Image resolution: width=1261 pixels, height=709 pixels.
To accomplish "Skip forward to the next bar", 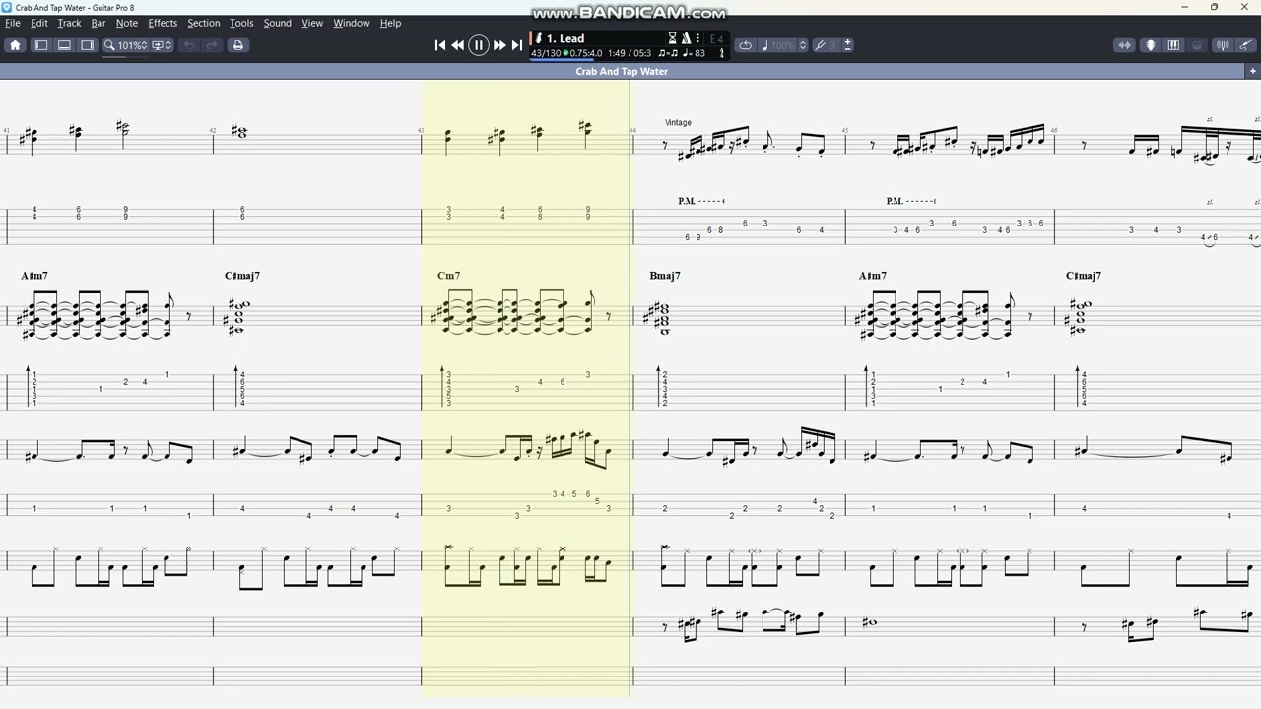I will (x=499, y=45).
